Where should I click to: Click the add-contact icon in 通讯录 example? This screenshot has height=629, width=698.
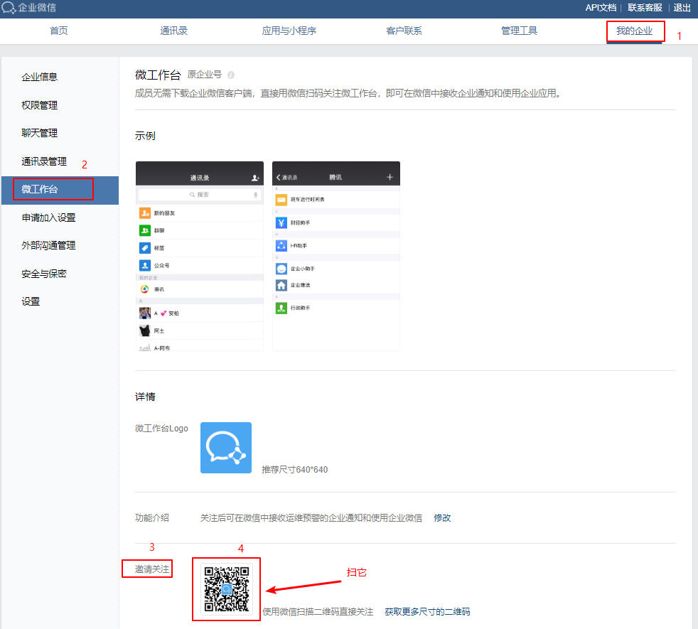(x=255, y=178)
